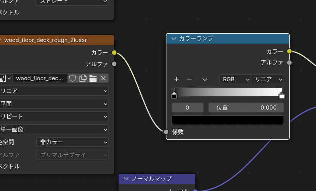Select the black left color stop marker
The height and width of the screenshot is (191, 316).
[174, 94]
